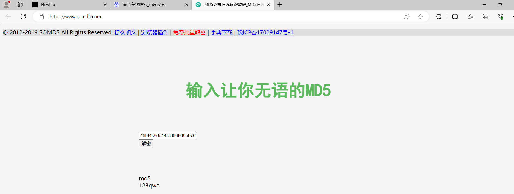Viewport: 514px width, 194px height.
Task: Open the 浏览器插件 link
Action: [154, 32]
